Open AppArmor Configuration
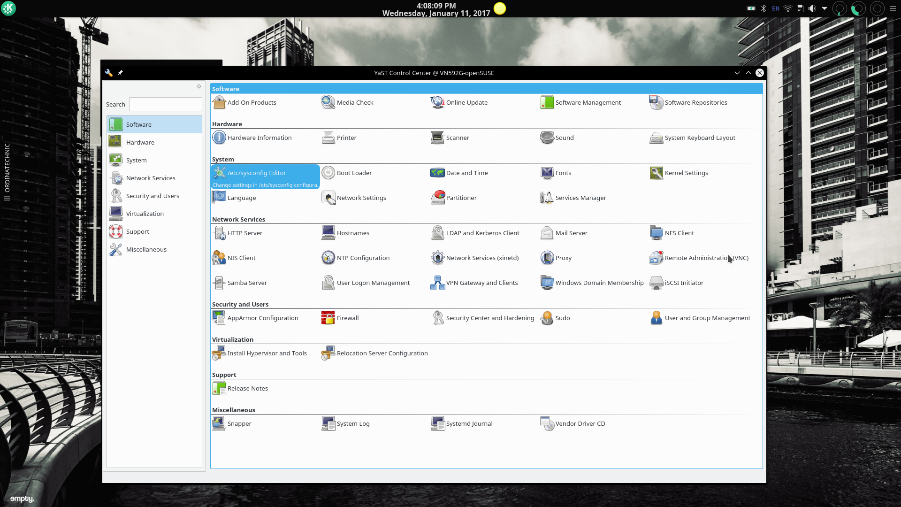Screen dimensions: 901x507 (255, 318)
